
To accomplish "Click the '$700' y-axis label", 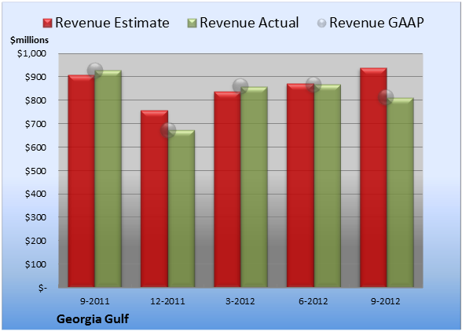I will pyautogui.click(x=35, y=124).
